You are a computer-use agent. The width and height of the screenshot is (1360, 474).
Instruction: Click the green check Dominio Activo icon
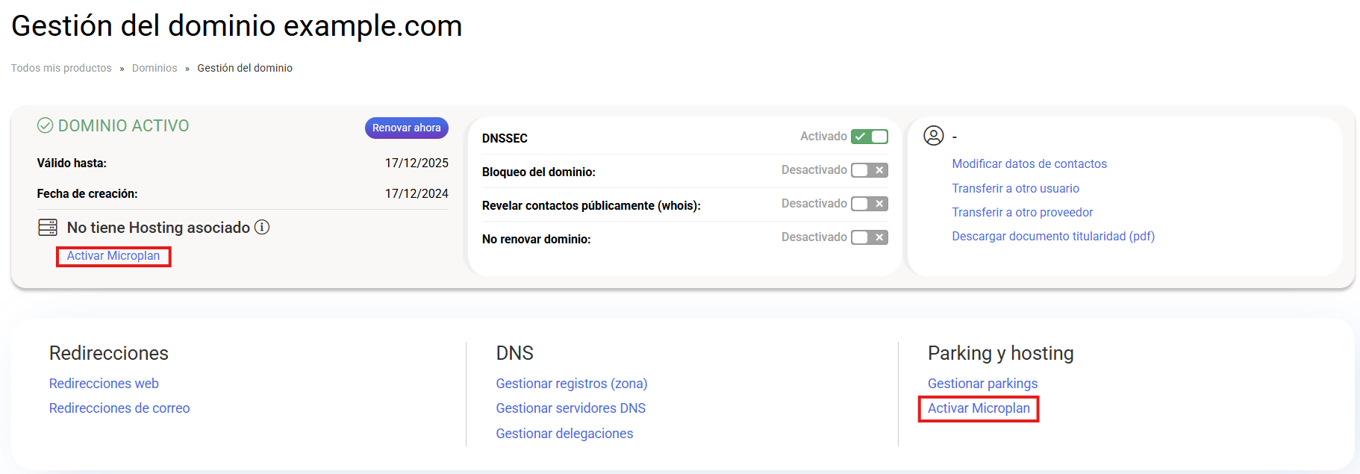[x=45, y=125]
